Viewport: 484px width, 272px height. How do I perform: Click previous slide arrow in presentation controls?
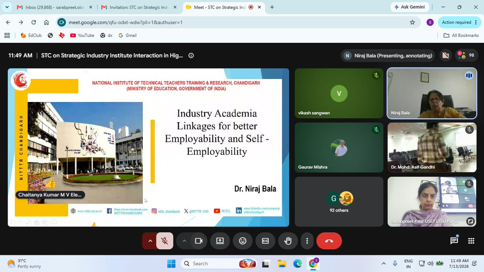pos(12,222)
